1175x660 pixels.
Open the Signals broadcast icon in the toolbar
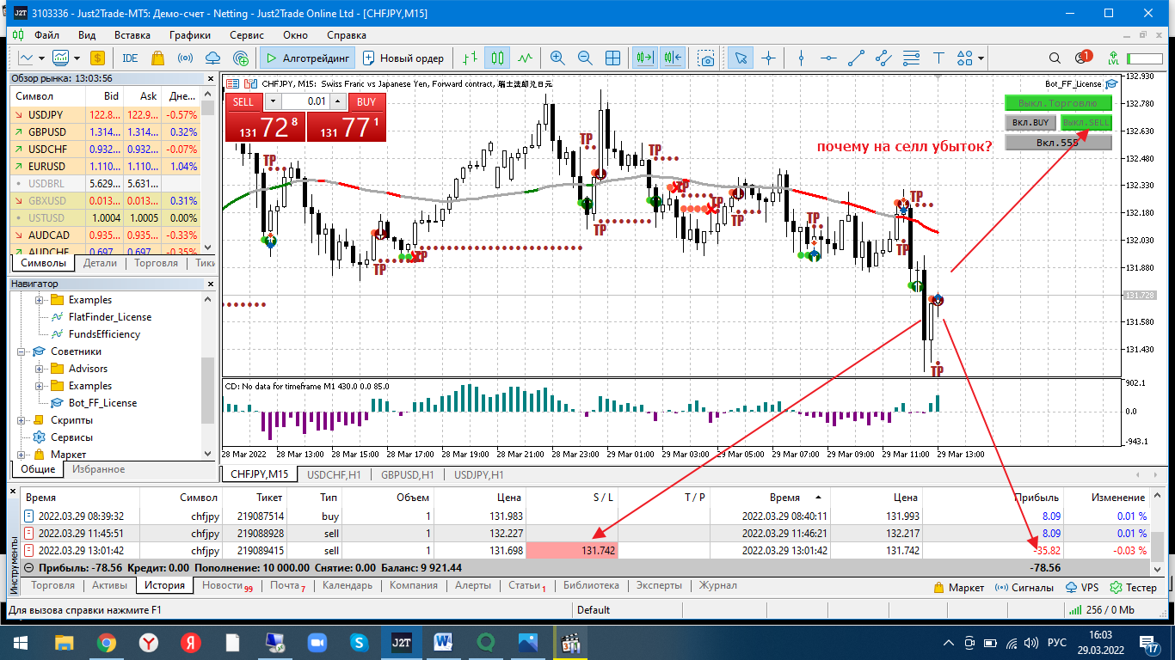pyautogui.click(x=185, y=58)
